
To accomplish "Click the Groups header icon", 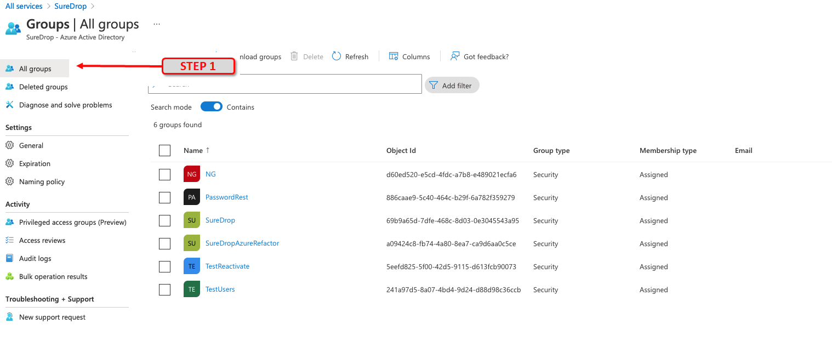I will [13, 29].
